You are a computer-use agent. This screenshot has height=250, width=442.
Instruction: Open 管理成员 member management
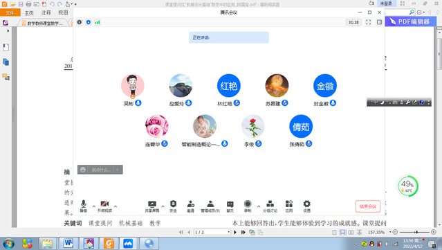pyautogui.click(x=210, y=206)
